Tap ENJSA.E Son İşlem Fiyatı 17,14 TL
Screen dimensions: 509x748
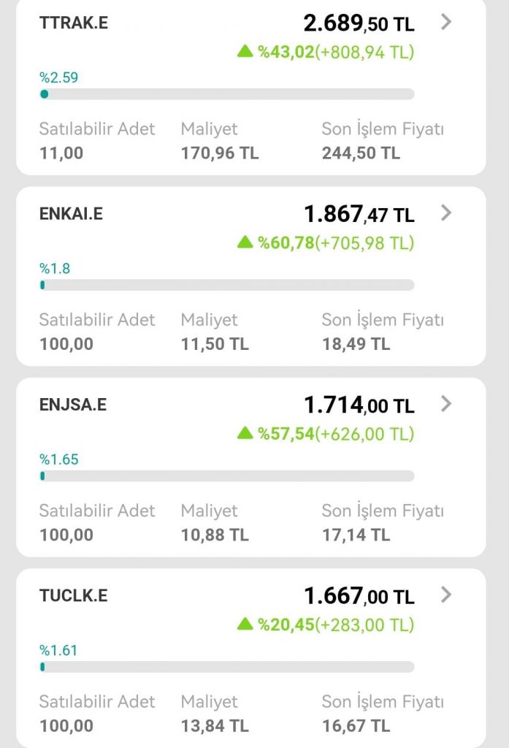tap(356, 535)
